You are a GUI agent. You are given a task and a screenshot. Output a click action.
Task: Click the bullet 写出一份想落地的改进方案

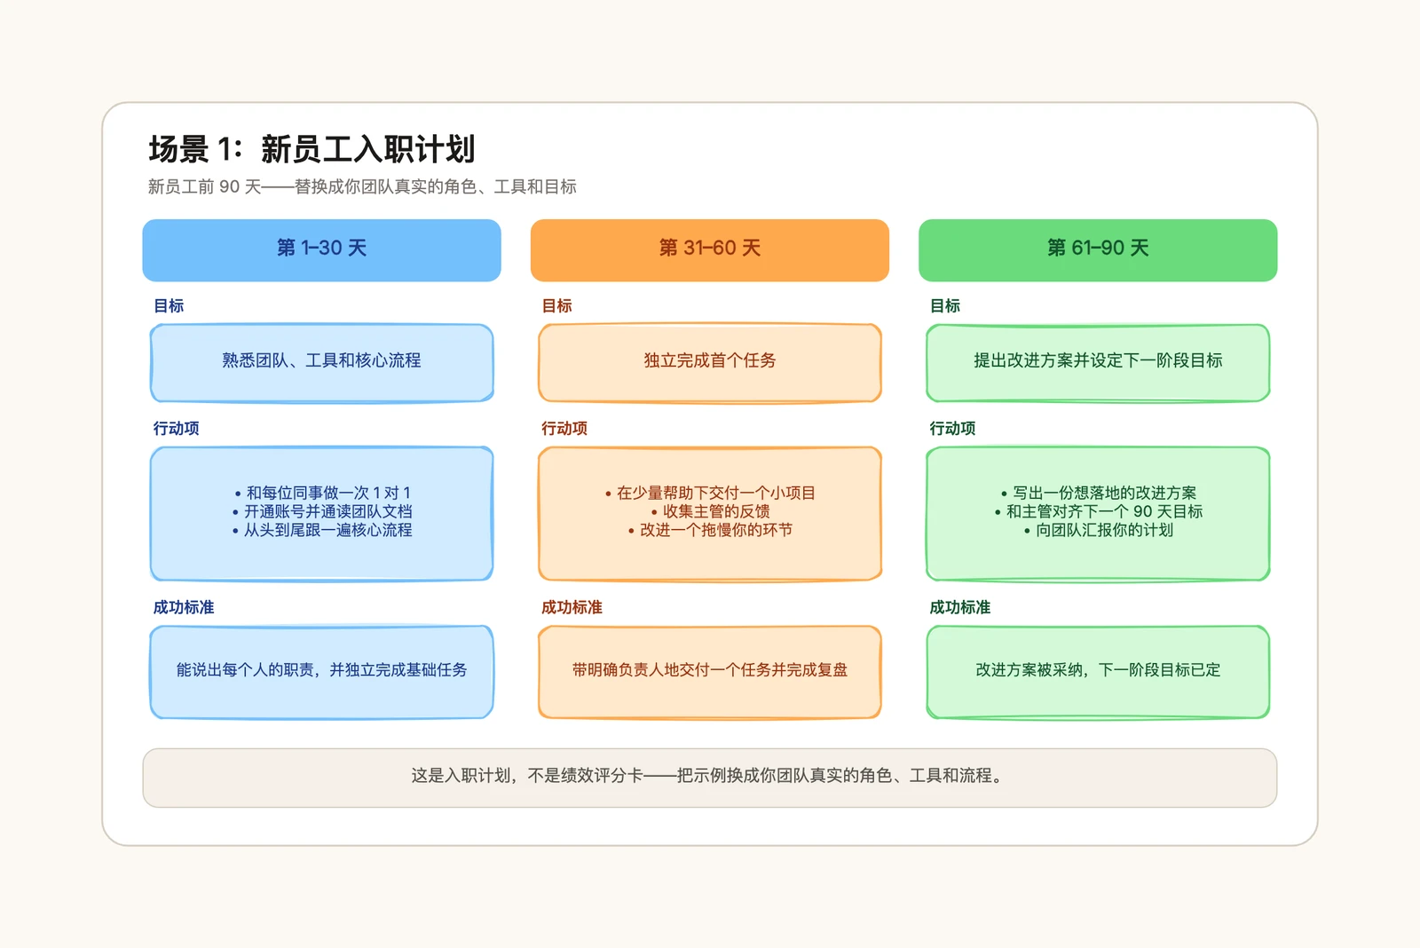coord(1099,493)
